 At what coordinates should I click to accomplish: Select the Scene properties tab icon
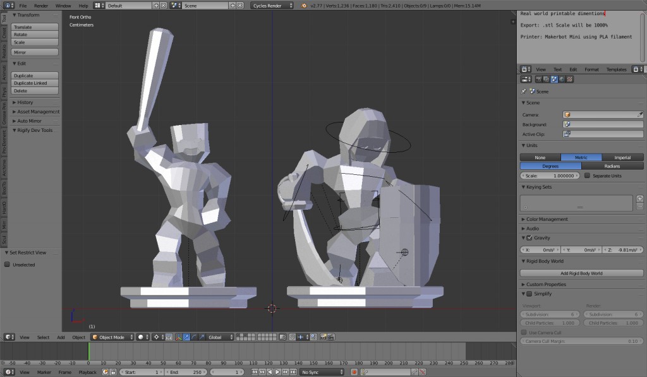coord(554,79)
